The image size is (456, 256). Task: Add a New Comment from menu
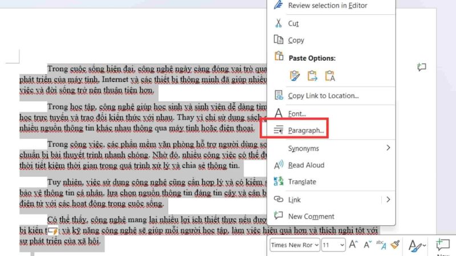point(311,217)
